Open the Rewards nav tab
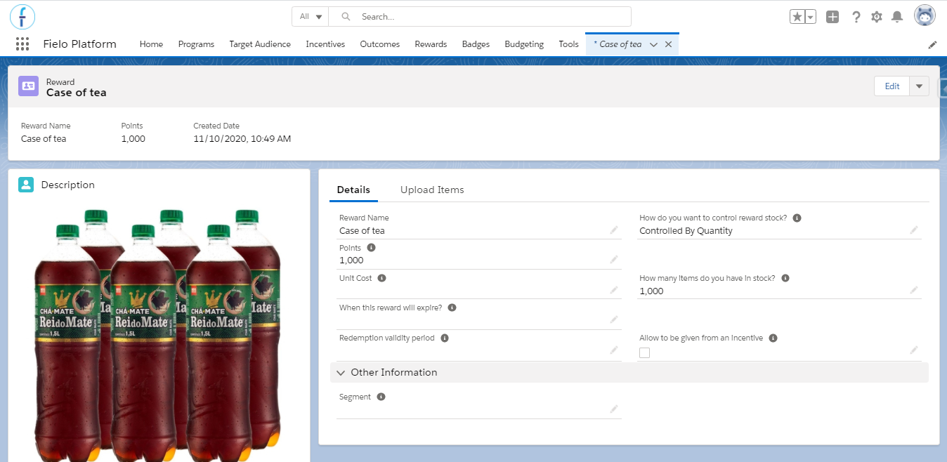947x462 pixels. 431,44
